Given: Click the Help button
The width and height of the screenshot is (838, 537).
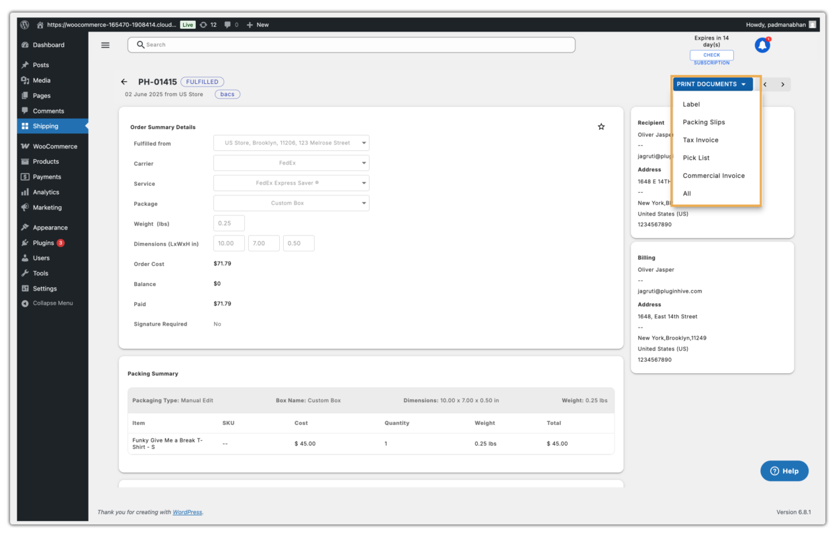Looking at the screenshot, I should point(784,471).
